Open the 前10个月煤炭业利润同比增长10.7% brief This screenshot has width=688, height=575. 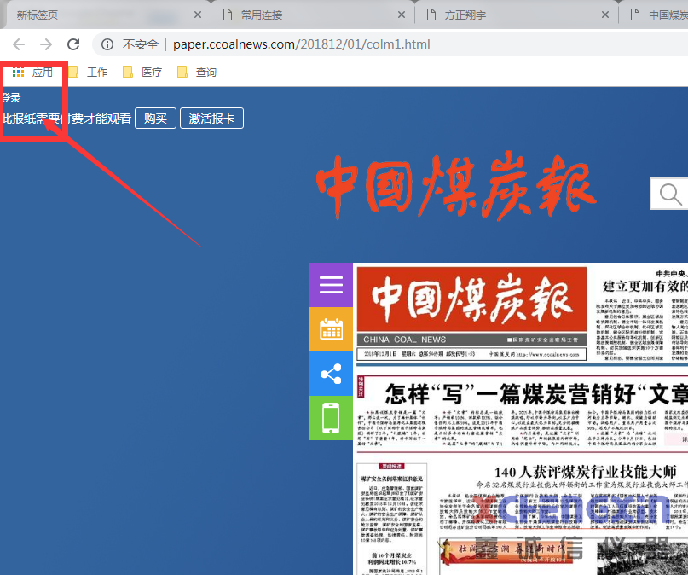tap(392, 558)
